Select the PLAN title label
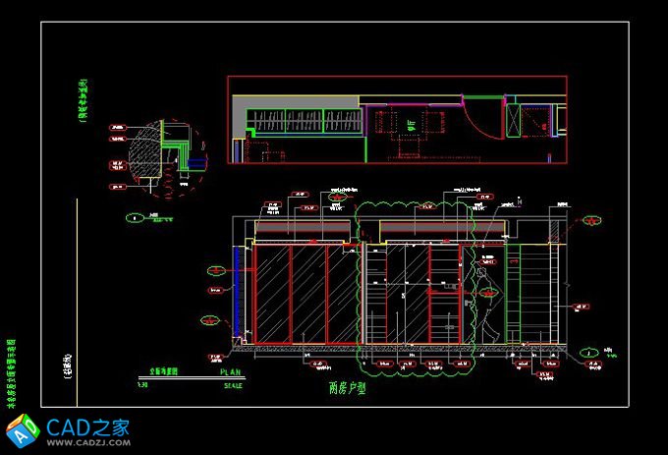668x455 pixels. 229,374
